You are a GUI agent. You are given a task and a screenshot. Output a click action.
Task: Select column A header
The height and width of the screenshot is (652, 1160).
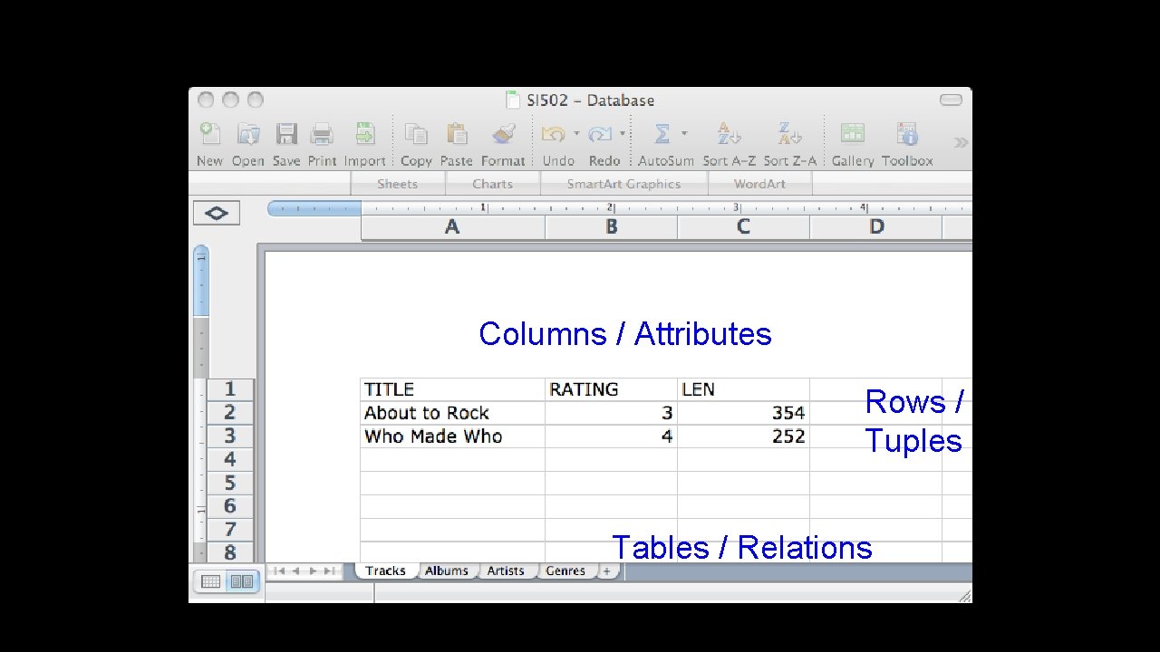coord(452,227)
